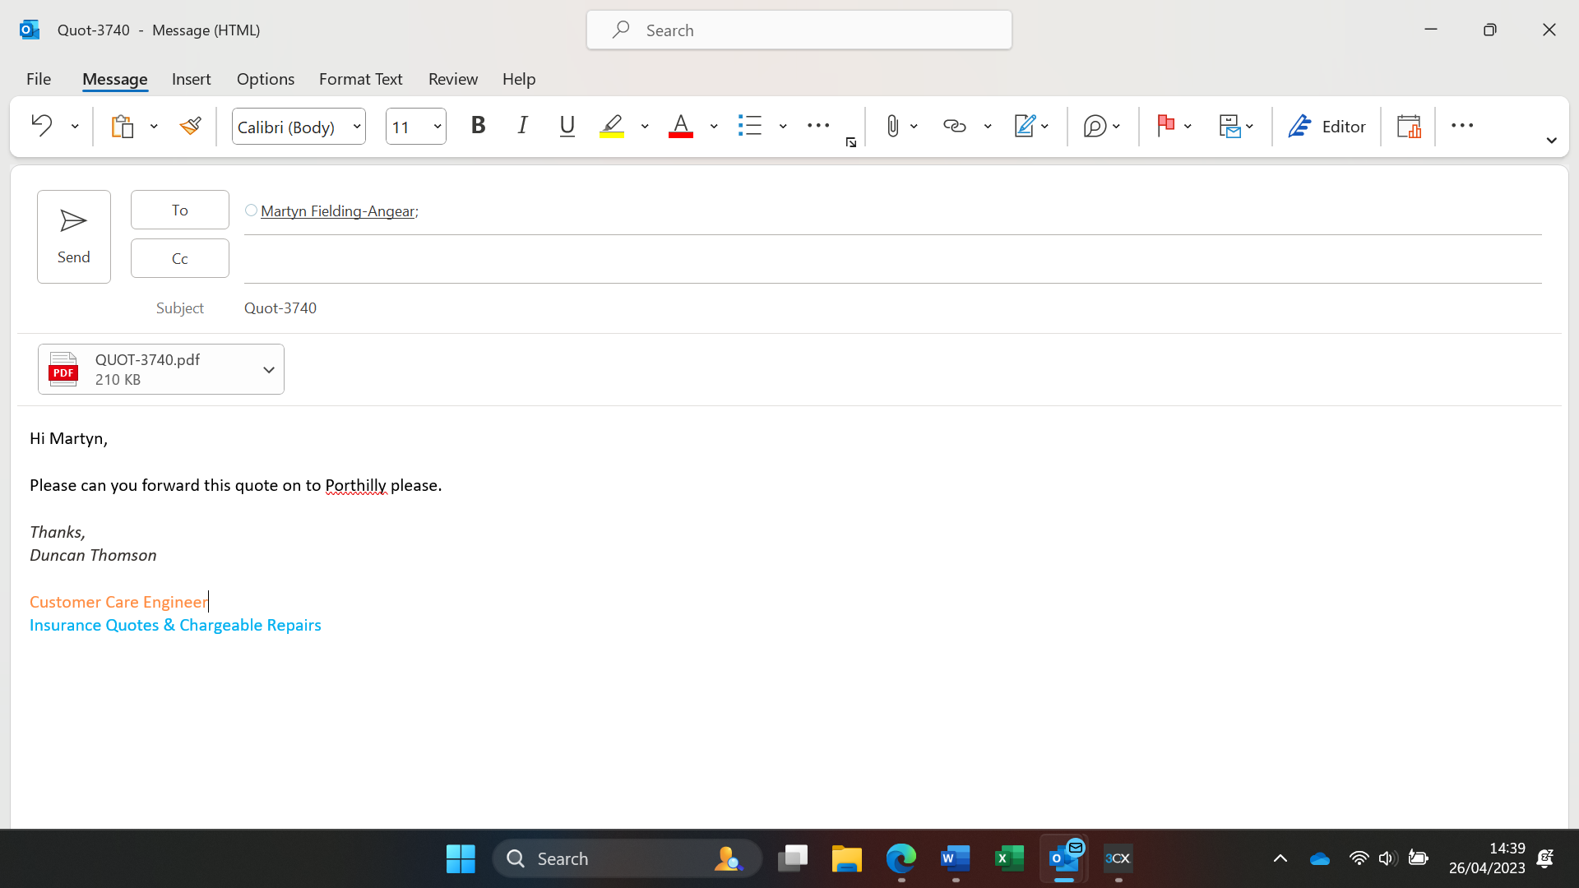Toggle Bold formatting

[478, 126]
